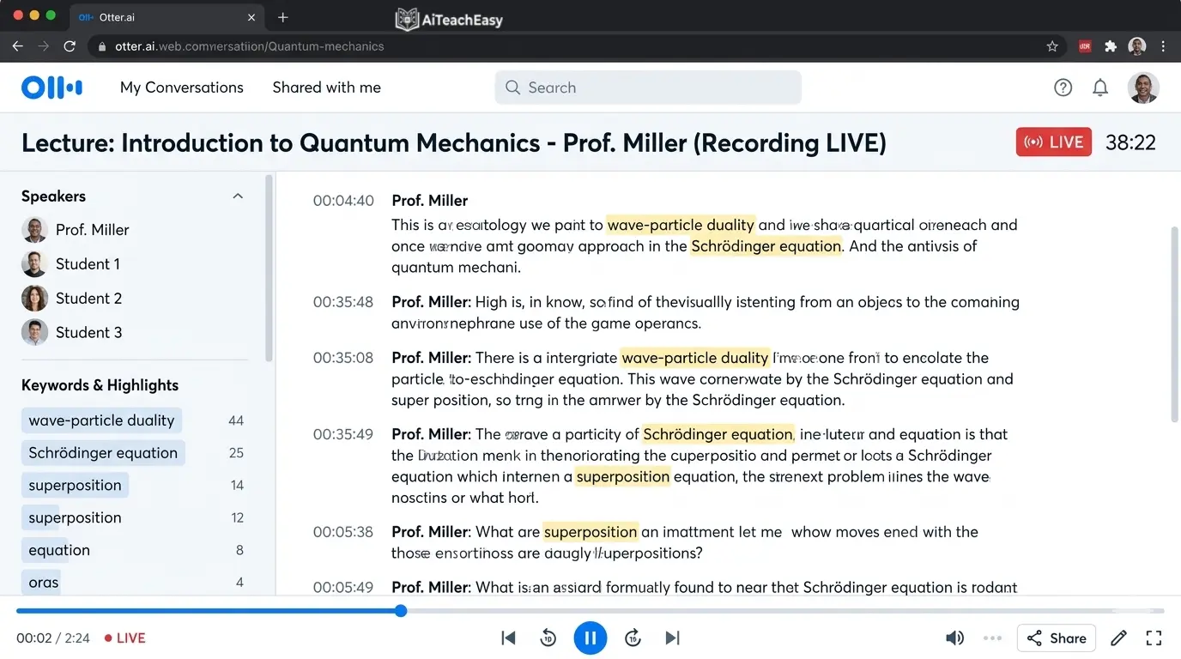Seek using the playback progress slider
The image size is (1181, 659).
(400, 610)
